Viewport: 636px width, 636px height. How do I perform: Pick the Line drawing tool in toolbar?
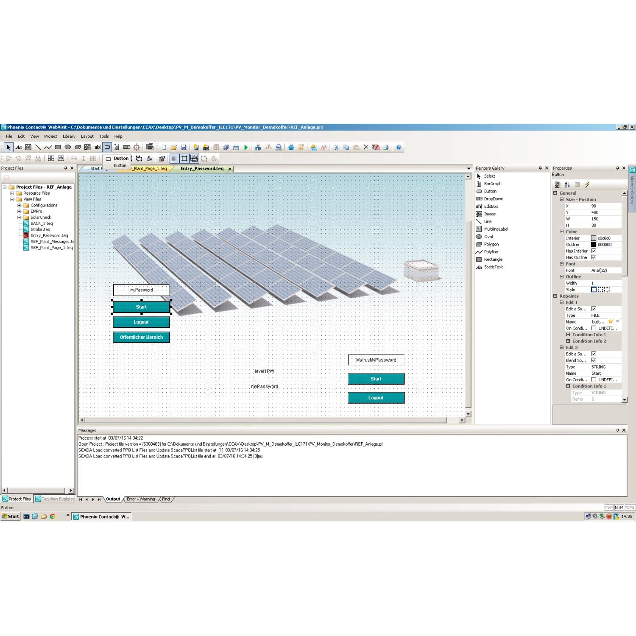tap(38, 148)
